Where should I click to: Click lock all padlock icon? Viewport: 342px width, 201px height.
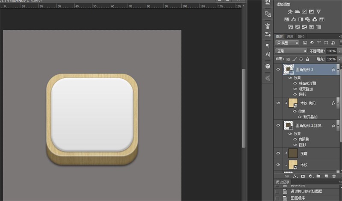[308, 59]
